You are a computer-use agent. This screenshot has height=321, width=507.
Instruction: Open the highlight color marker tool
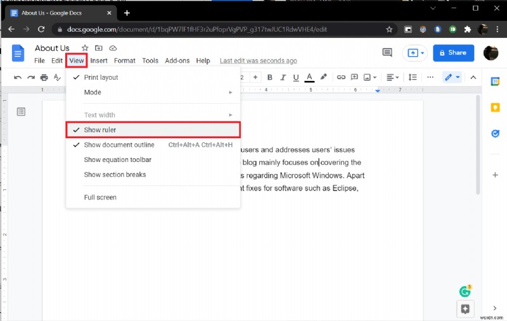coord(323,77)
